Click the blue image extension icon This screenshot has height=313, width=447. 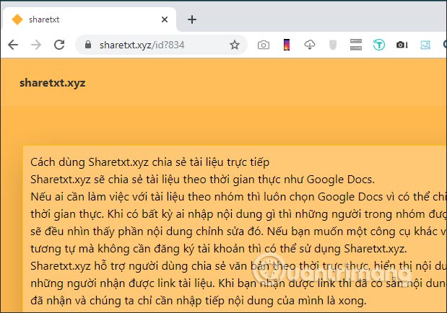425,45
